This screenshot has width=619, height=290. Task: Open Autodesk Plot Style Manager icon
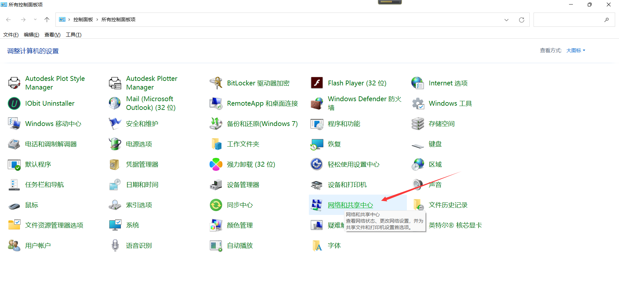[x=14, y=83]
